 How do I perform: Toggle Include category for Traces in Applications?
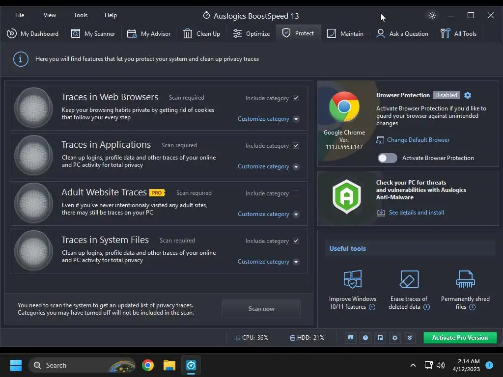296,145
